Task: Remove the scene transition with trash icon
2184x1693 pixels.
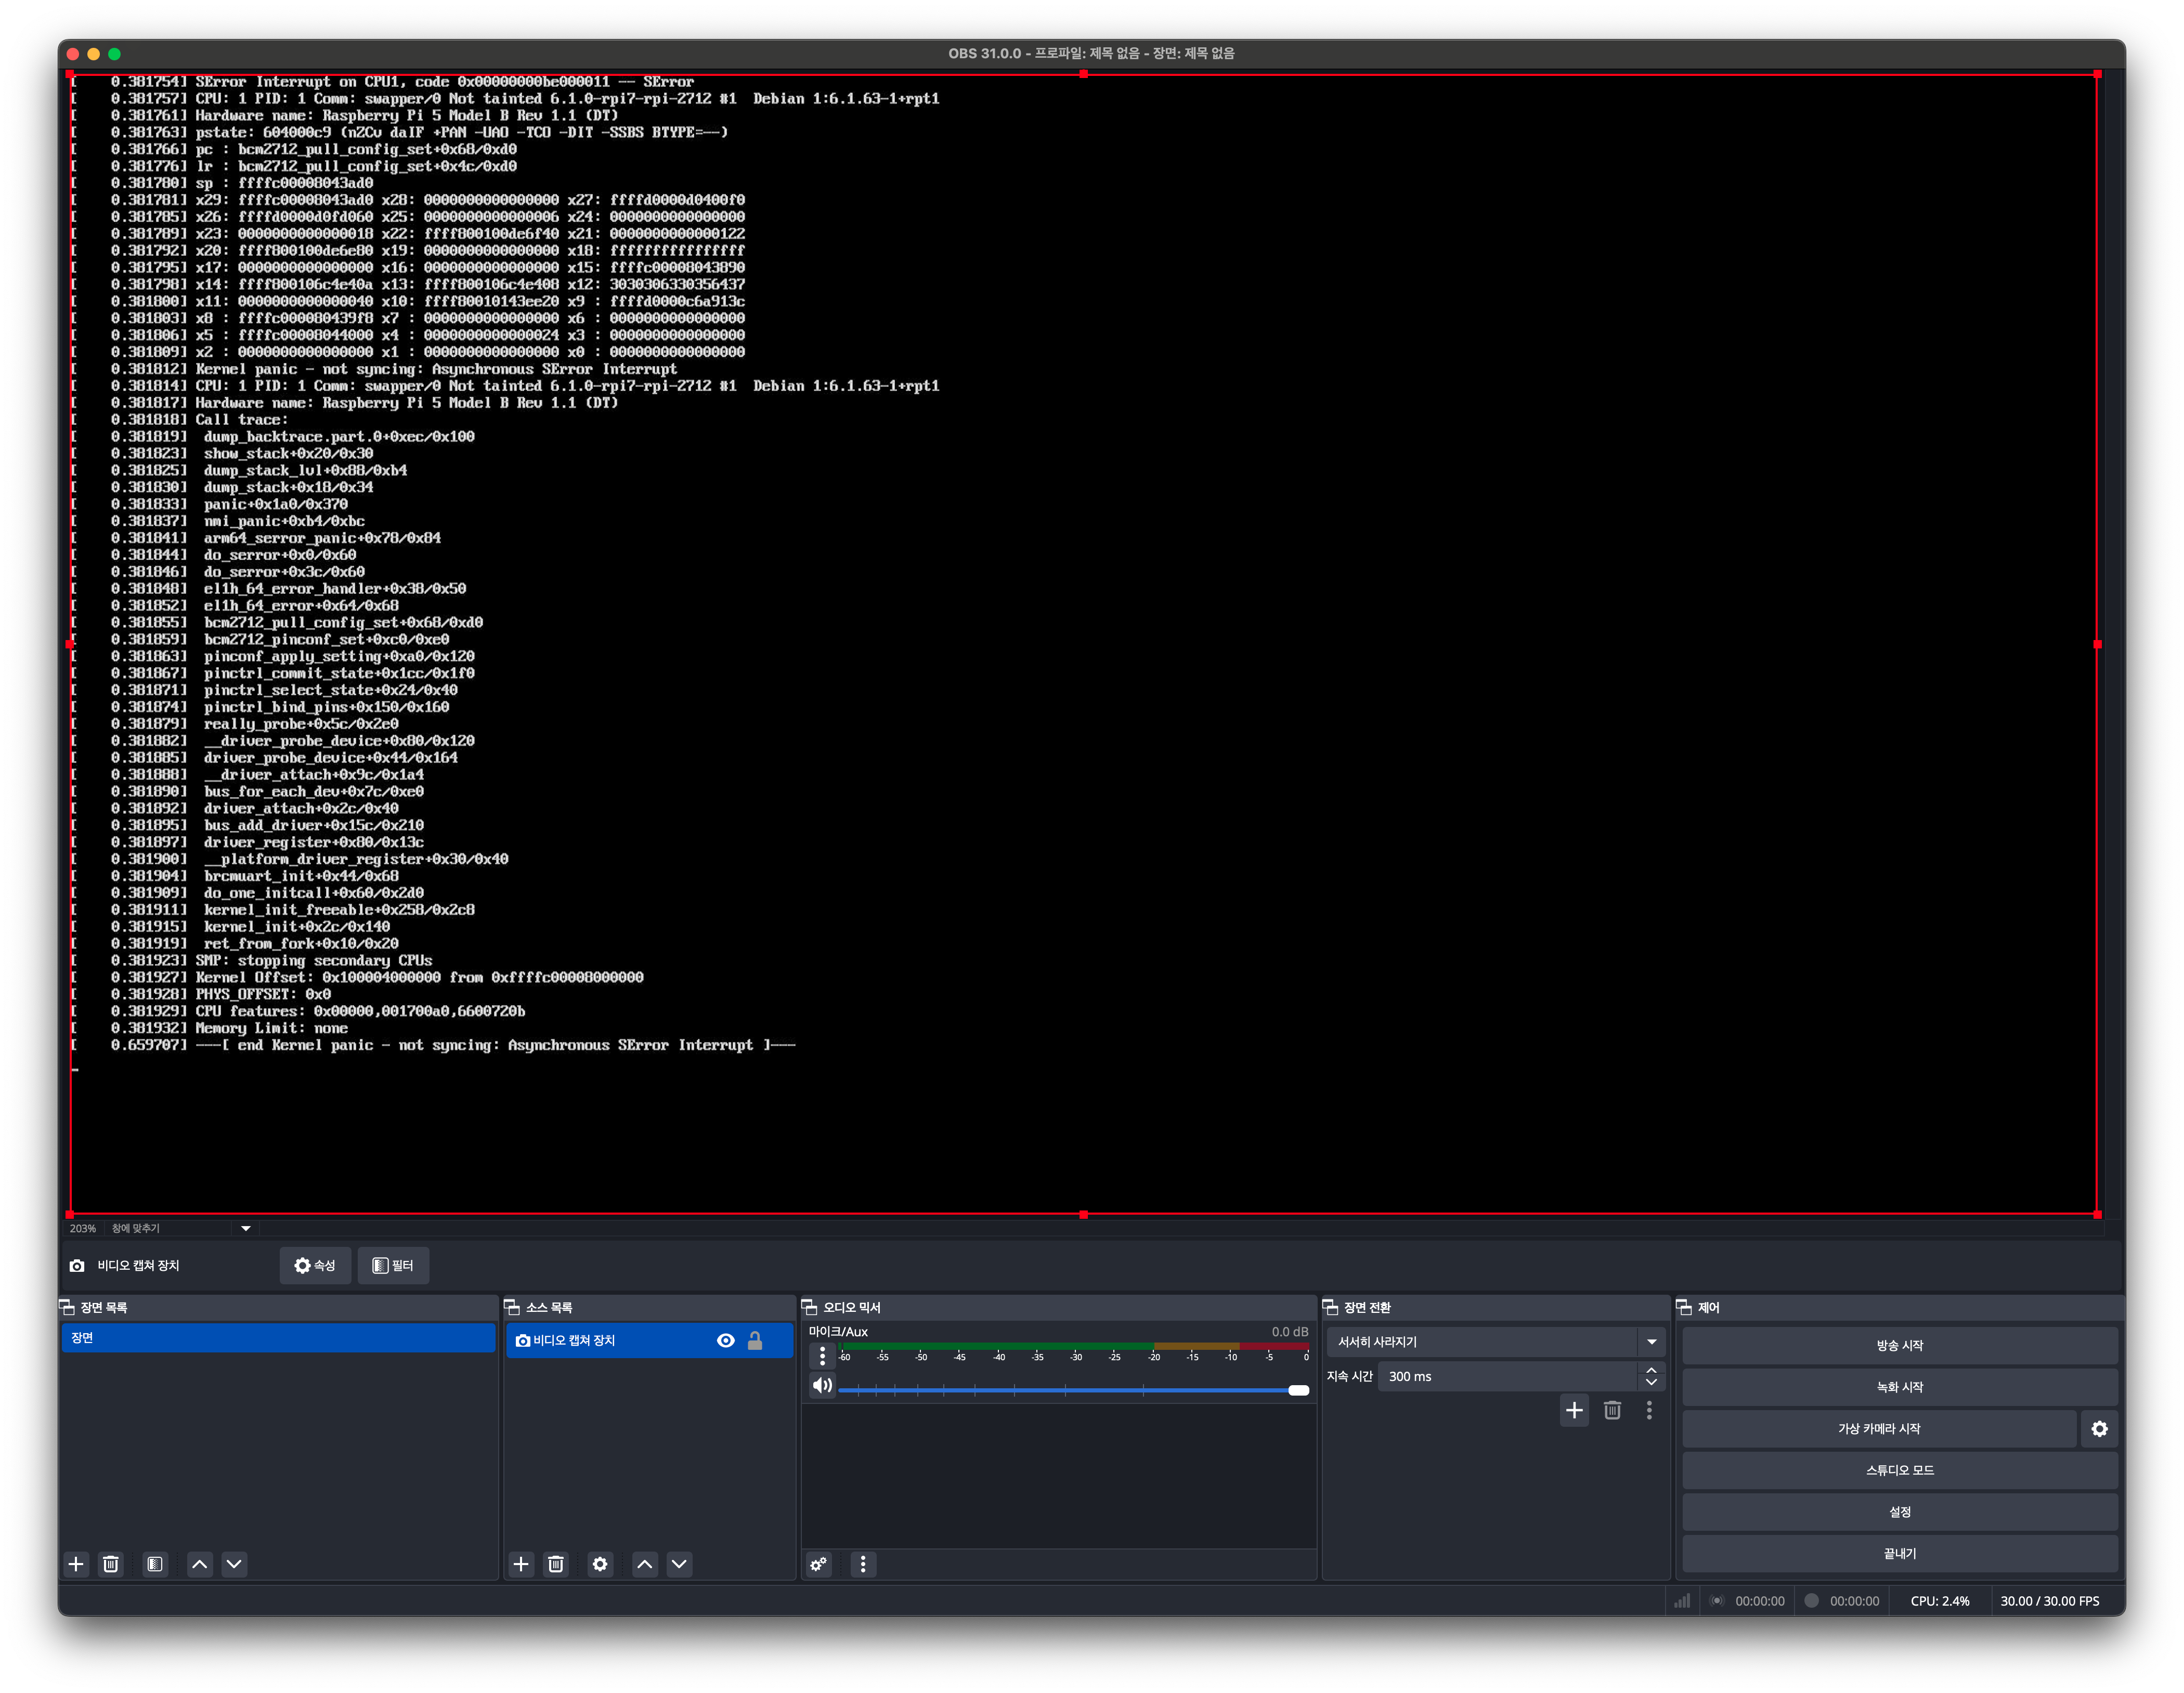Action: click(x=1612, y=1410)
